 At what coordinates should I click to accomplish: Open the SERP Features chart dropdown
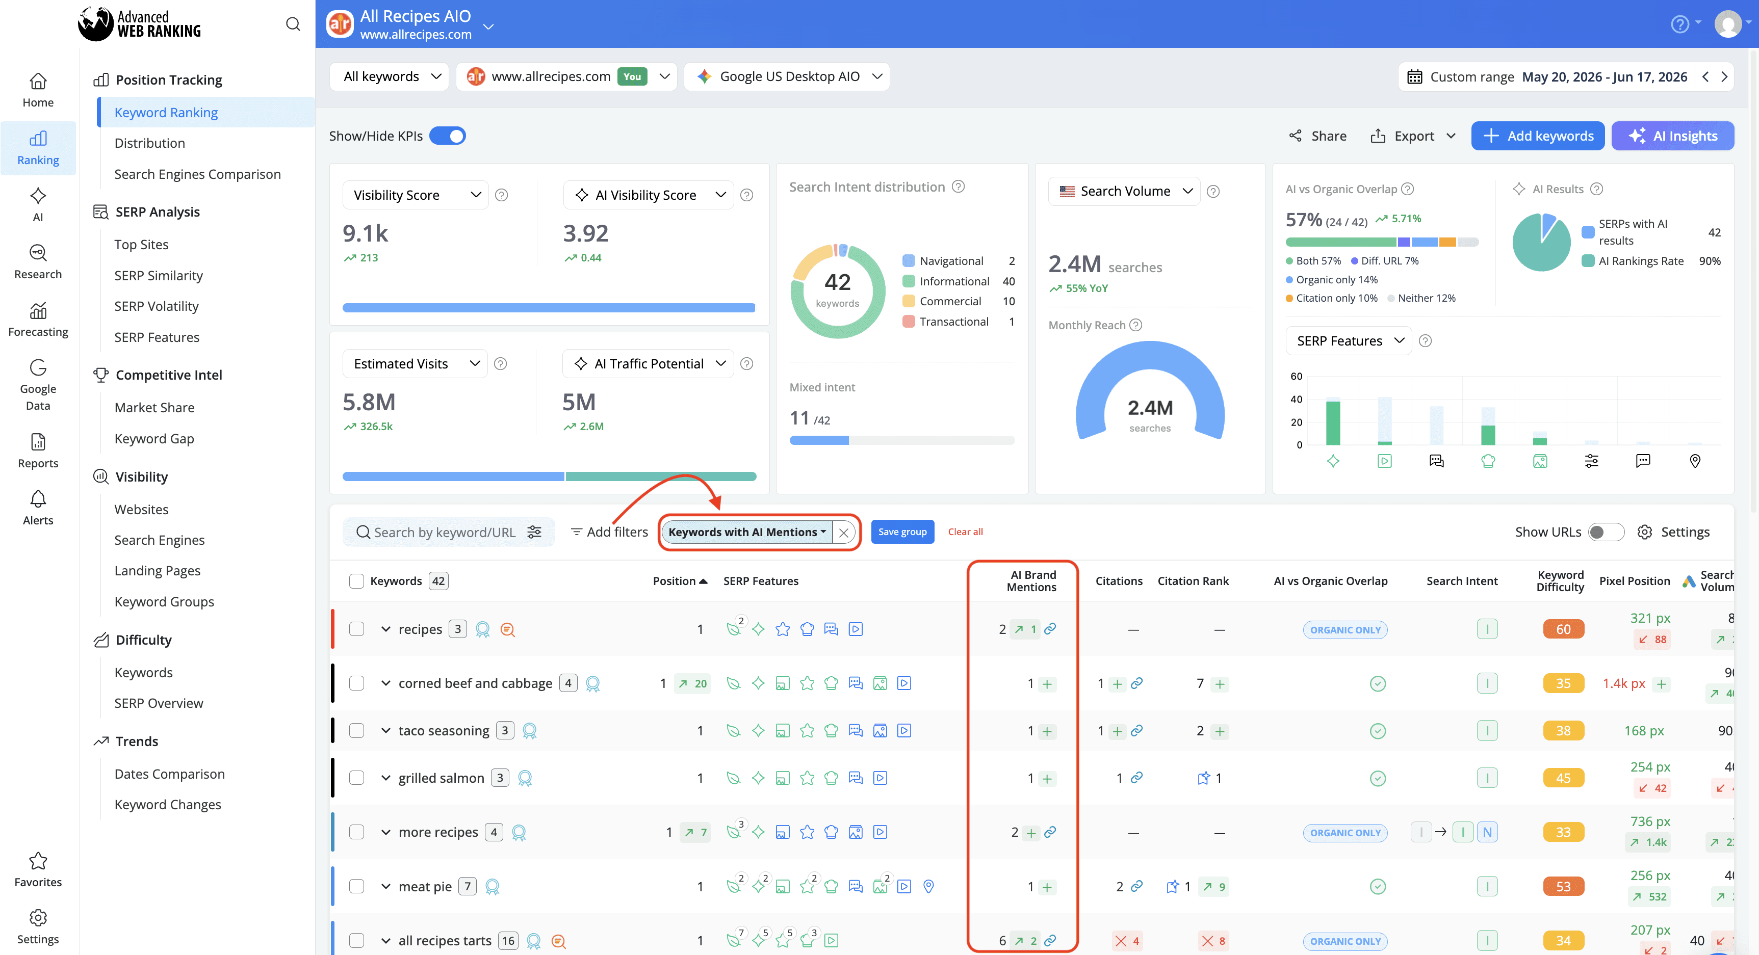pos(1349,340)
